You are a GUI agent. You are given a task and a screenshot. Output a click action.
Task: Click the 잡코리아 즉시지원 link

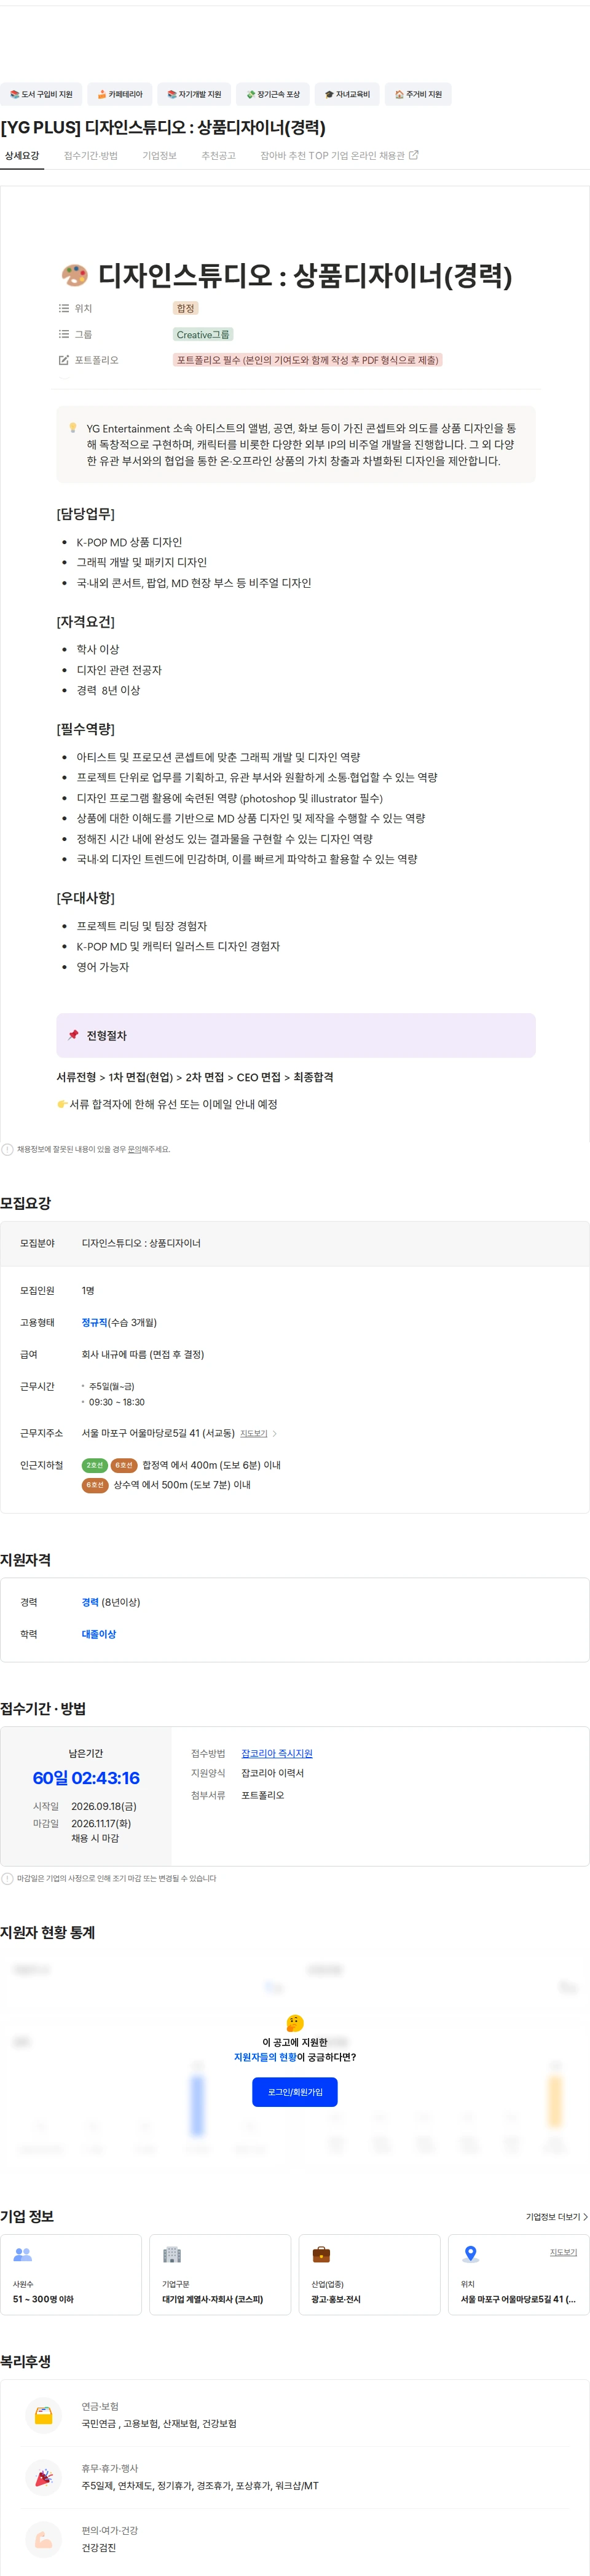pos(277,1753)
